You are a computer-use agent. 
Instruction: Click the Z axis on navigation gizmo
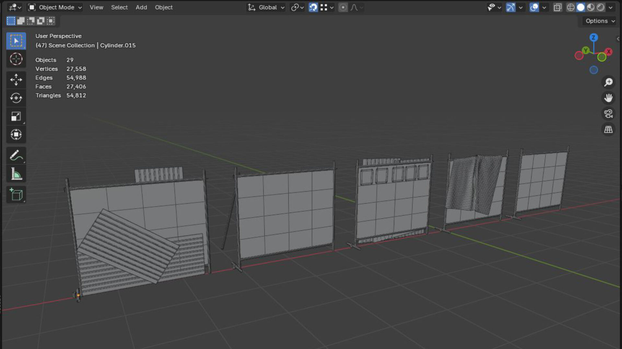[x=593, y=37]
